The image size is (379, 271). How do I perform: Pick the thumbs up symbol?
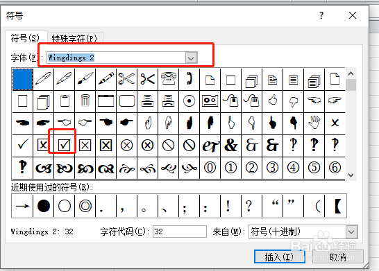click(272, 100)
